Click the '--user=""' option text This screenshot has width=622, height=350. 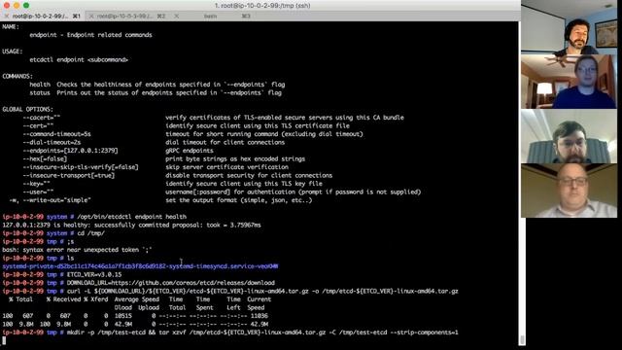[x=38, y=192]
